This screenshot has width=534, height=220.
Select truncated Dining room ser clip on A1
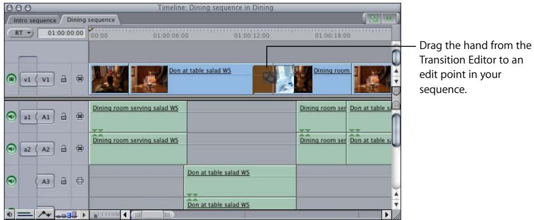(x=321, y=117)
